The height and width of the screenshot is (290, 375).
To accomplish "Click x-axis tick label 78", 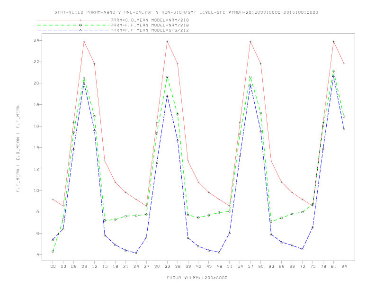I will pyautogui.click(x=323, y=266).
